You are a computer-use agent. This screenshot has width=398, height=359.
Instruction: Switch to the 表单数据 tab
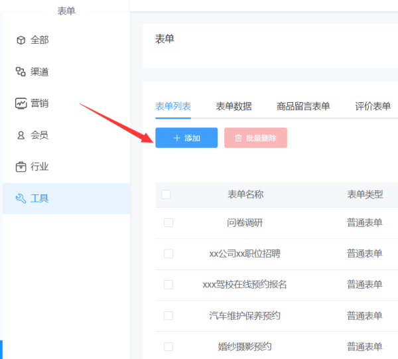point(233,106)
